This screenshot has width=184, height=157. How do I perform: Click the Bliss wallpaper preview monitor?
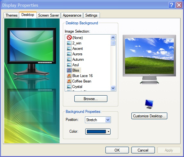click(149, 59)
